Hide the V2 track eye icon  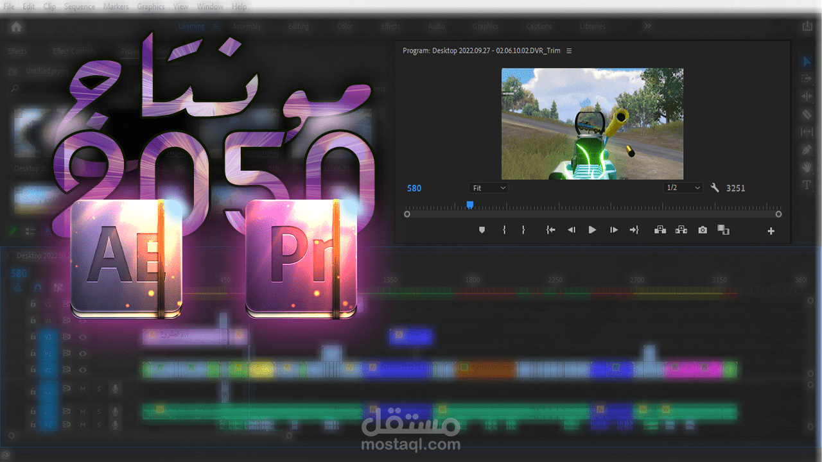[x=83, y=353]
